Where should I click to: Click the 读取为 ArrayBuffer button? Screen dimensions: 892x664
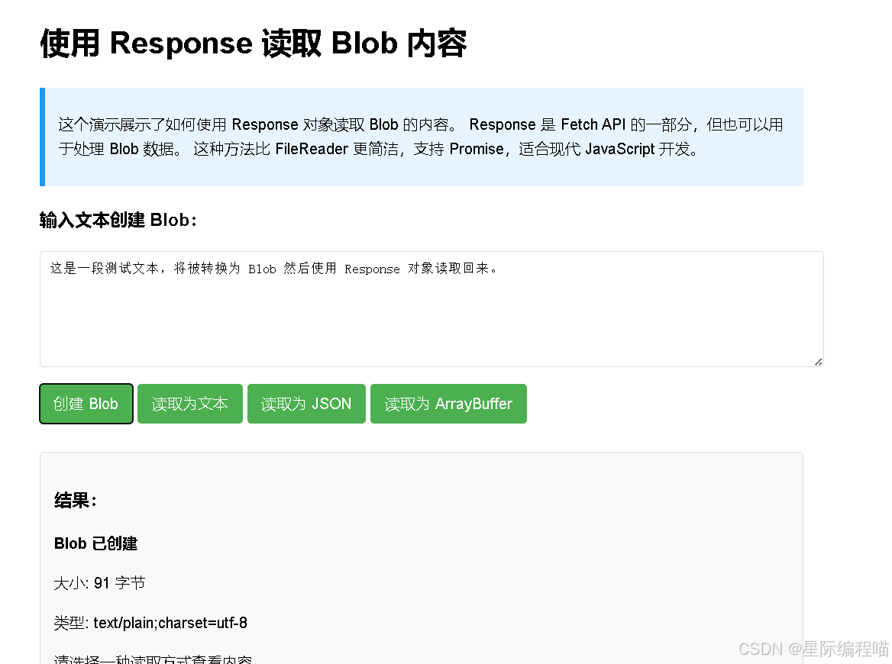tap(448, 403)
